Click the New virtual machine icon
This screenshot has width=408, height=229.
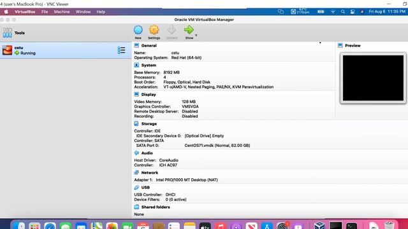(138, 30)
